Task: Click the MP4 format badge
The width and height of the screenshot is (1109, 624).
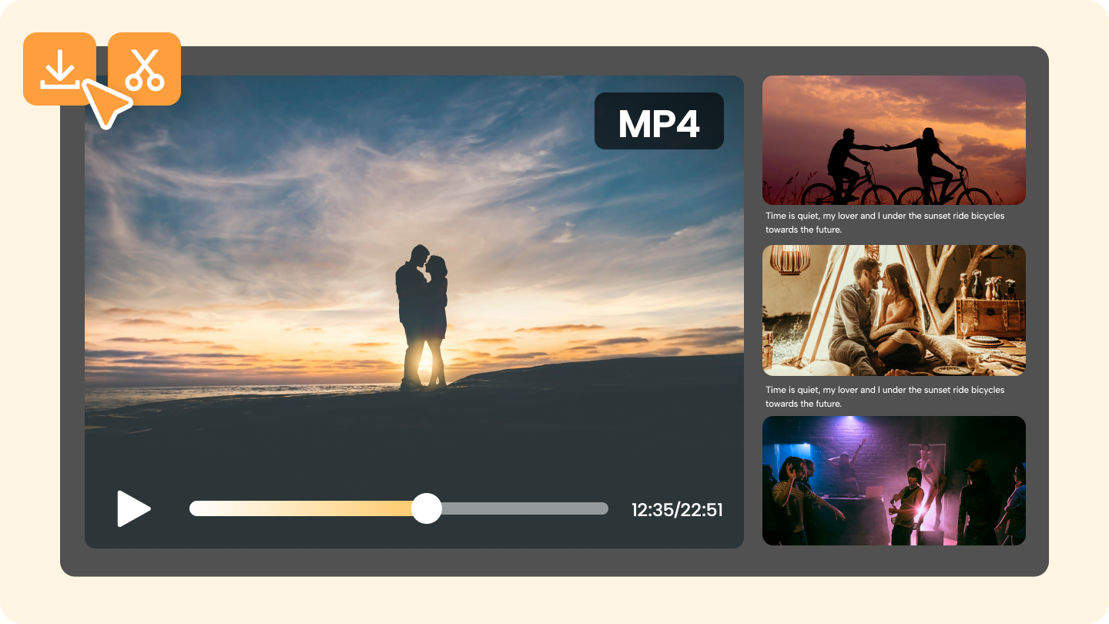Action: click(659, 121)
